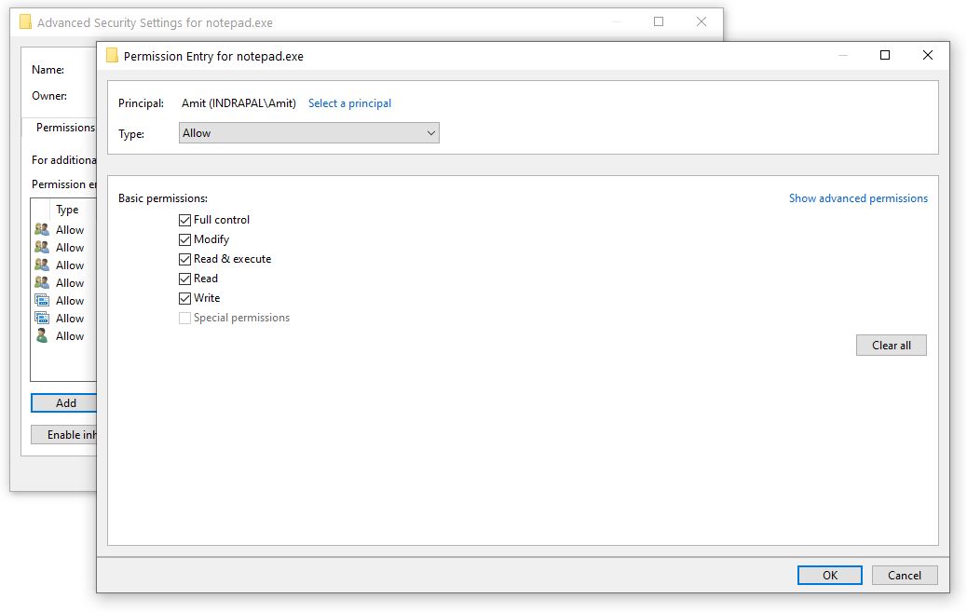Maximize the Permission Entry window
This screenshot has width=967, height=612.
(885, 56)
